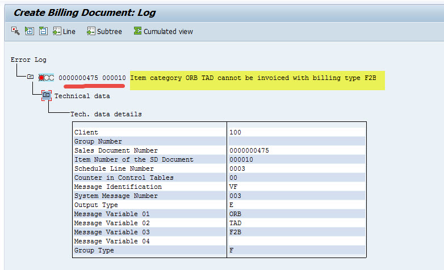This screenshot has height=270, width=444.
Task: Click the System Message Number label
Action: [x=116, y=196]
